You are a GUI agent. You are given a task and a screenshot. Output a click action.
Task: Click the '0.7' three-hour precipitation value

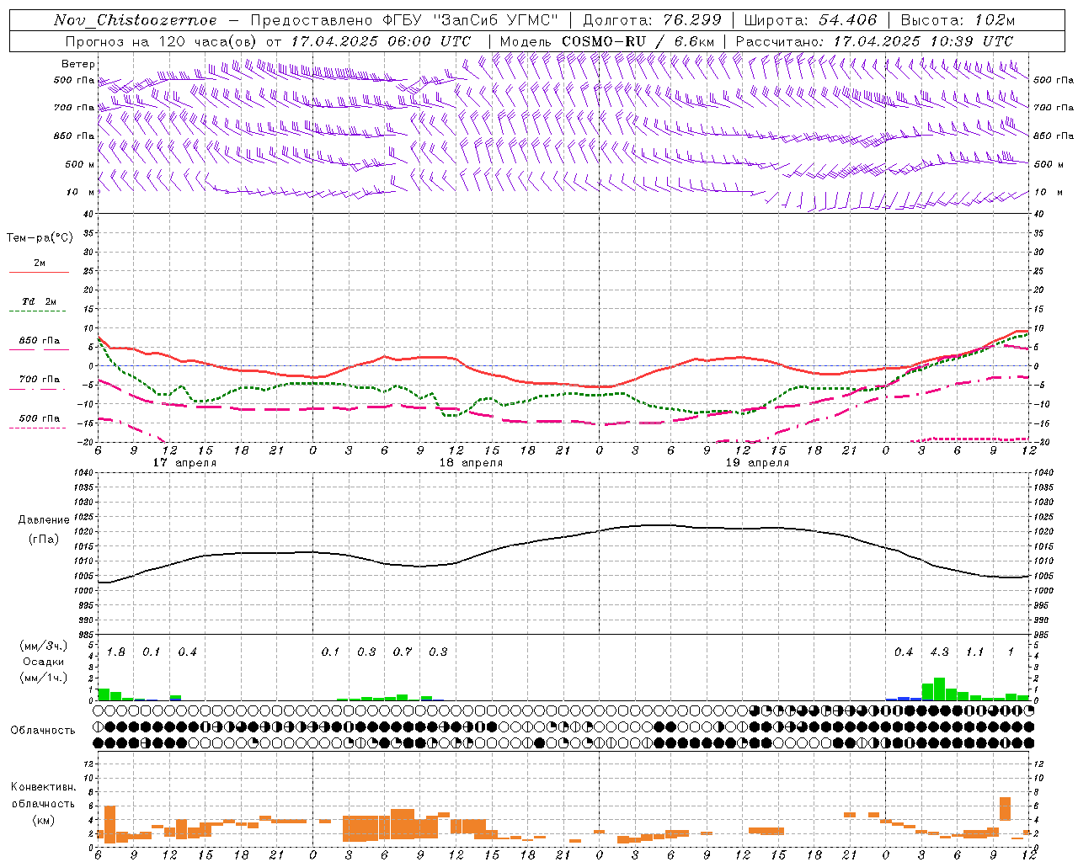point(403,652)
